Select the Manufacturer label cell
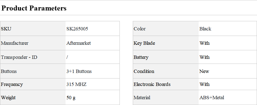The width and height of the screenshot is (257, 105). click(x=33, y=43)
